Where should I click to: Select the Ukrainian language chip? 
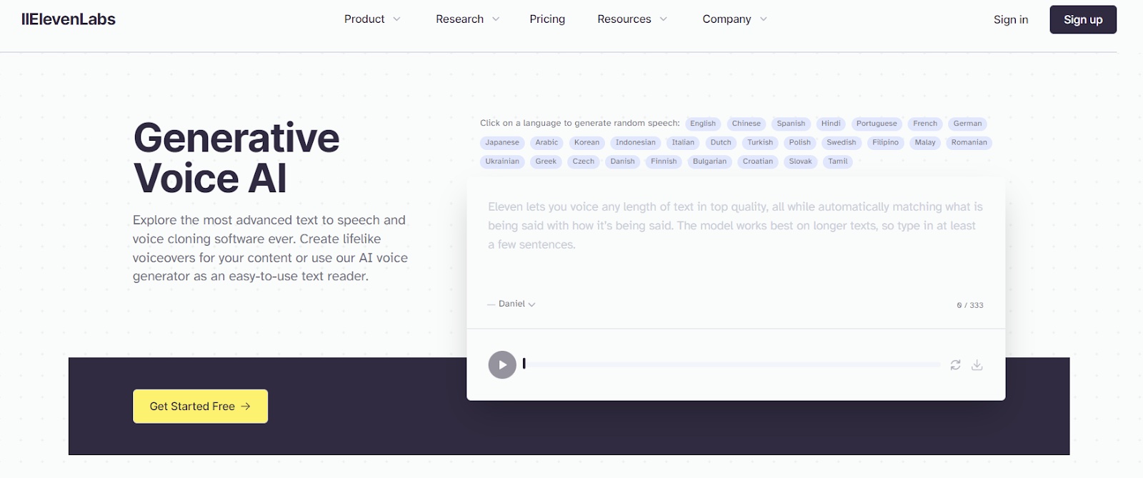point(502,161)
